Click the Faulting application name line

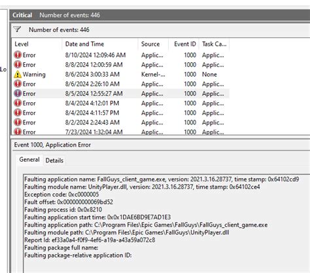point(162,179)
